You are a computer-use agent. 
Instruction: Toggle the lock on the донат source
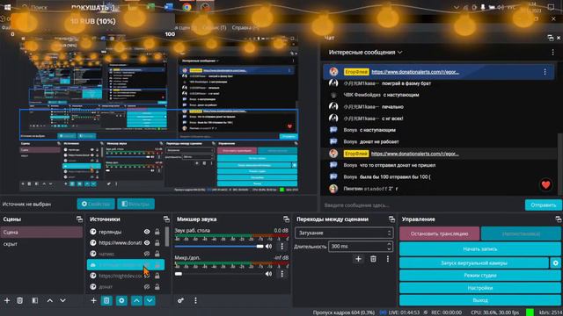[x=157, y=287]
